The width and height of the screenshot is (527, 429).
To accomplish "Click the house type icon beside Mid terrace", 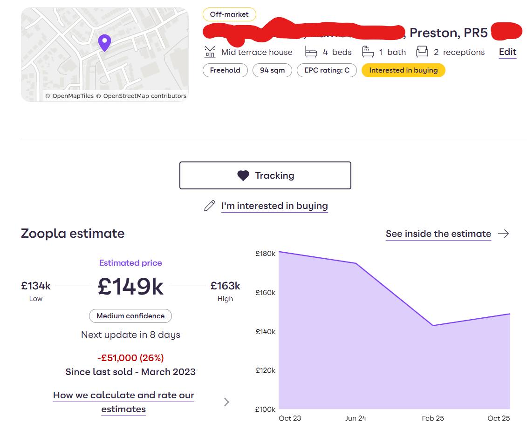I will (x=210, y=52).
